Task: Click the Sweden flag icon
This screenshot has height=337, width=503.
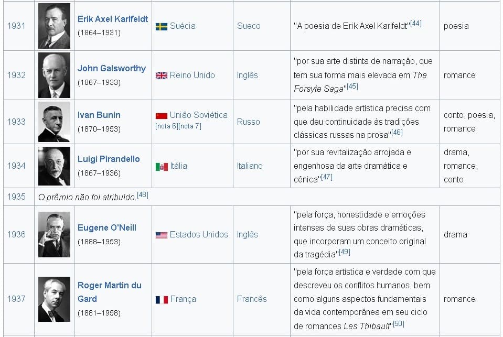Action: (161, 26)
